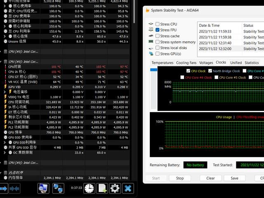Click the lightning icon beside CPU 封装功耗
The width and height of the screenshot is (264, 198).
pos(5,102)
